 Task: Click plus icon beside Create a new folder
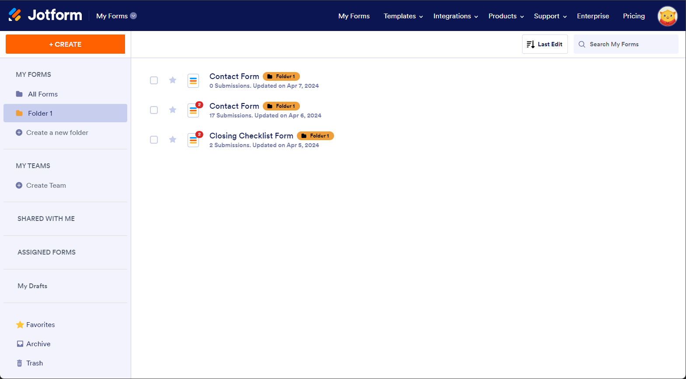click(x=19, y=133)
